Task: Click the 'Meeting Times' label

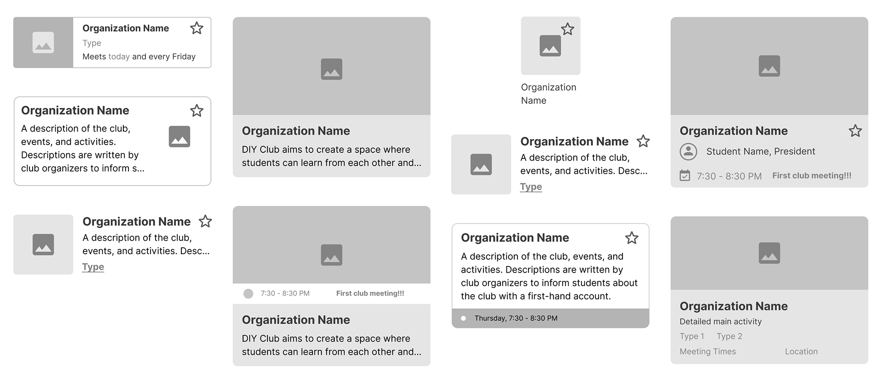Action: pyautogui.click(x=708, y=351)
